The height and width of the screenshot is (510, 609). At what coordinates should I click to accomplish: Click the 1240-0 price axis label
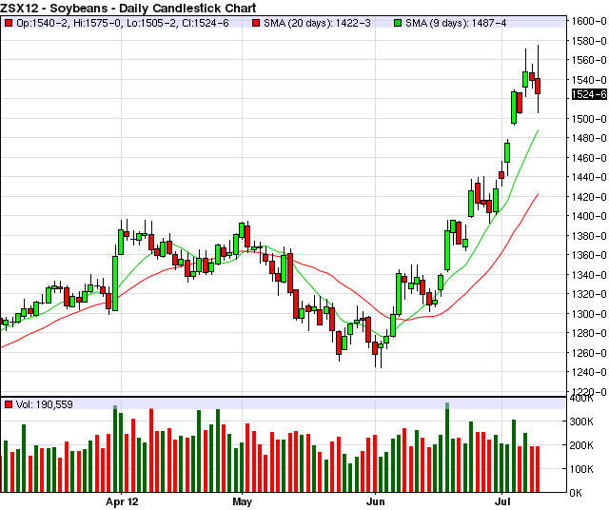[589, 372]
